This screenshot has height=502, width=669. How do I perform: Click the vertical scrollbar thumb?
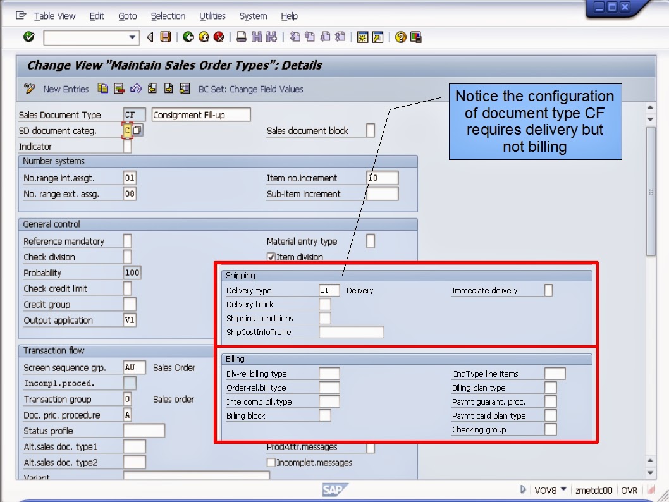coord(650,191)
